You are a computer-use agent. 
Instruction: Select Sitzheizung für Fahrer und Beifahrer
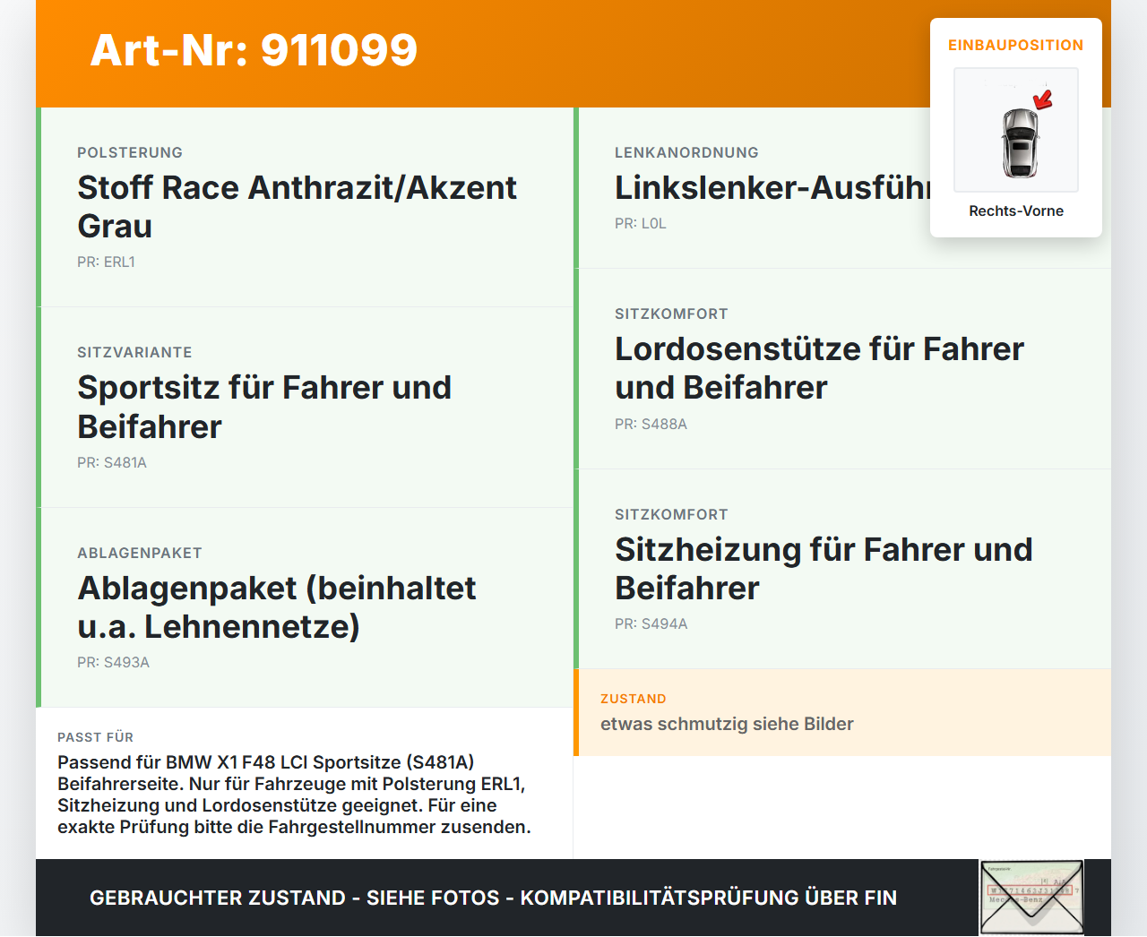coord(824,569)
